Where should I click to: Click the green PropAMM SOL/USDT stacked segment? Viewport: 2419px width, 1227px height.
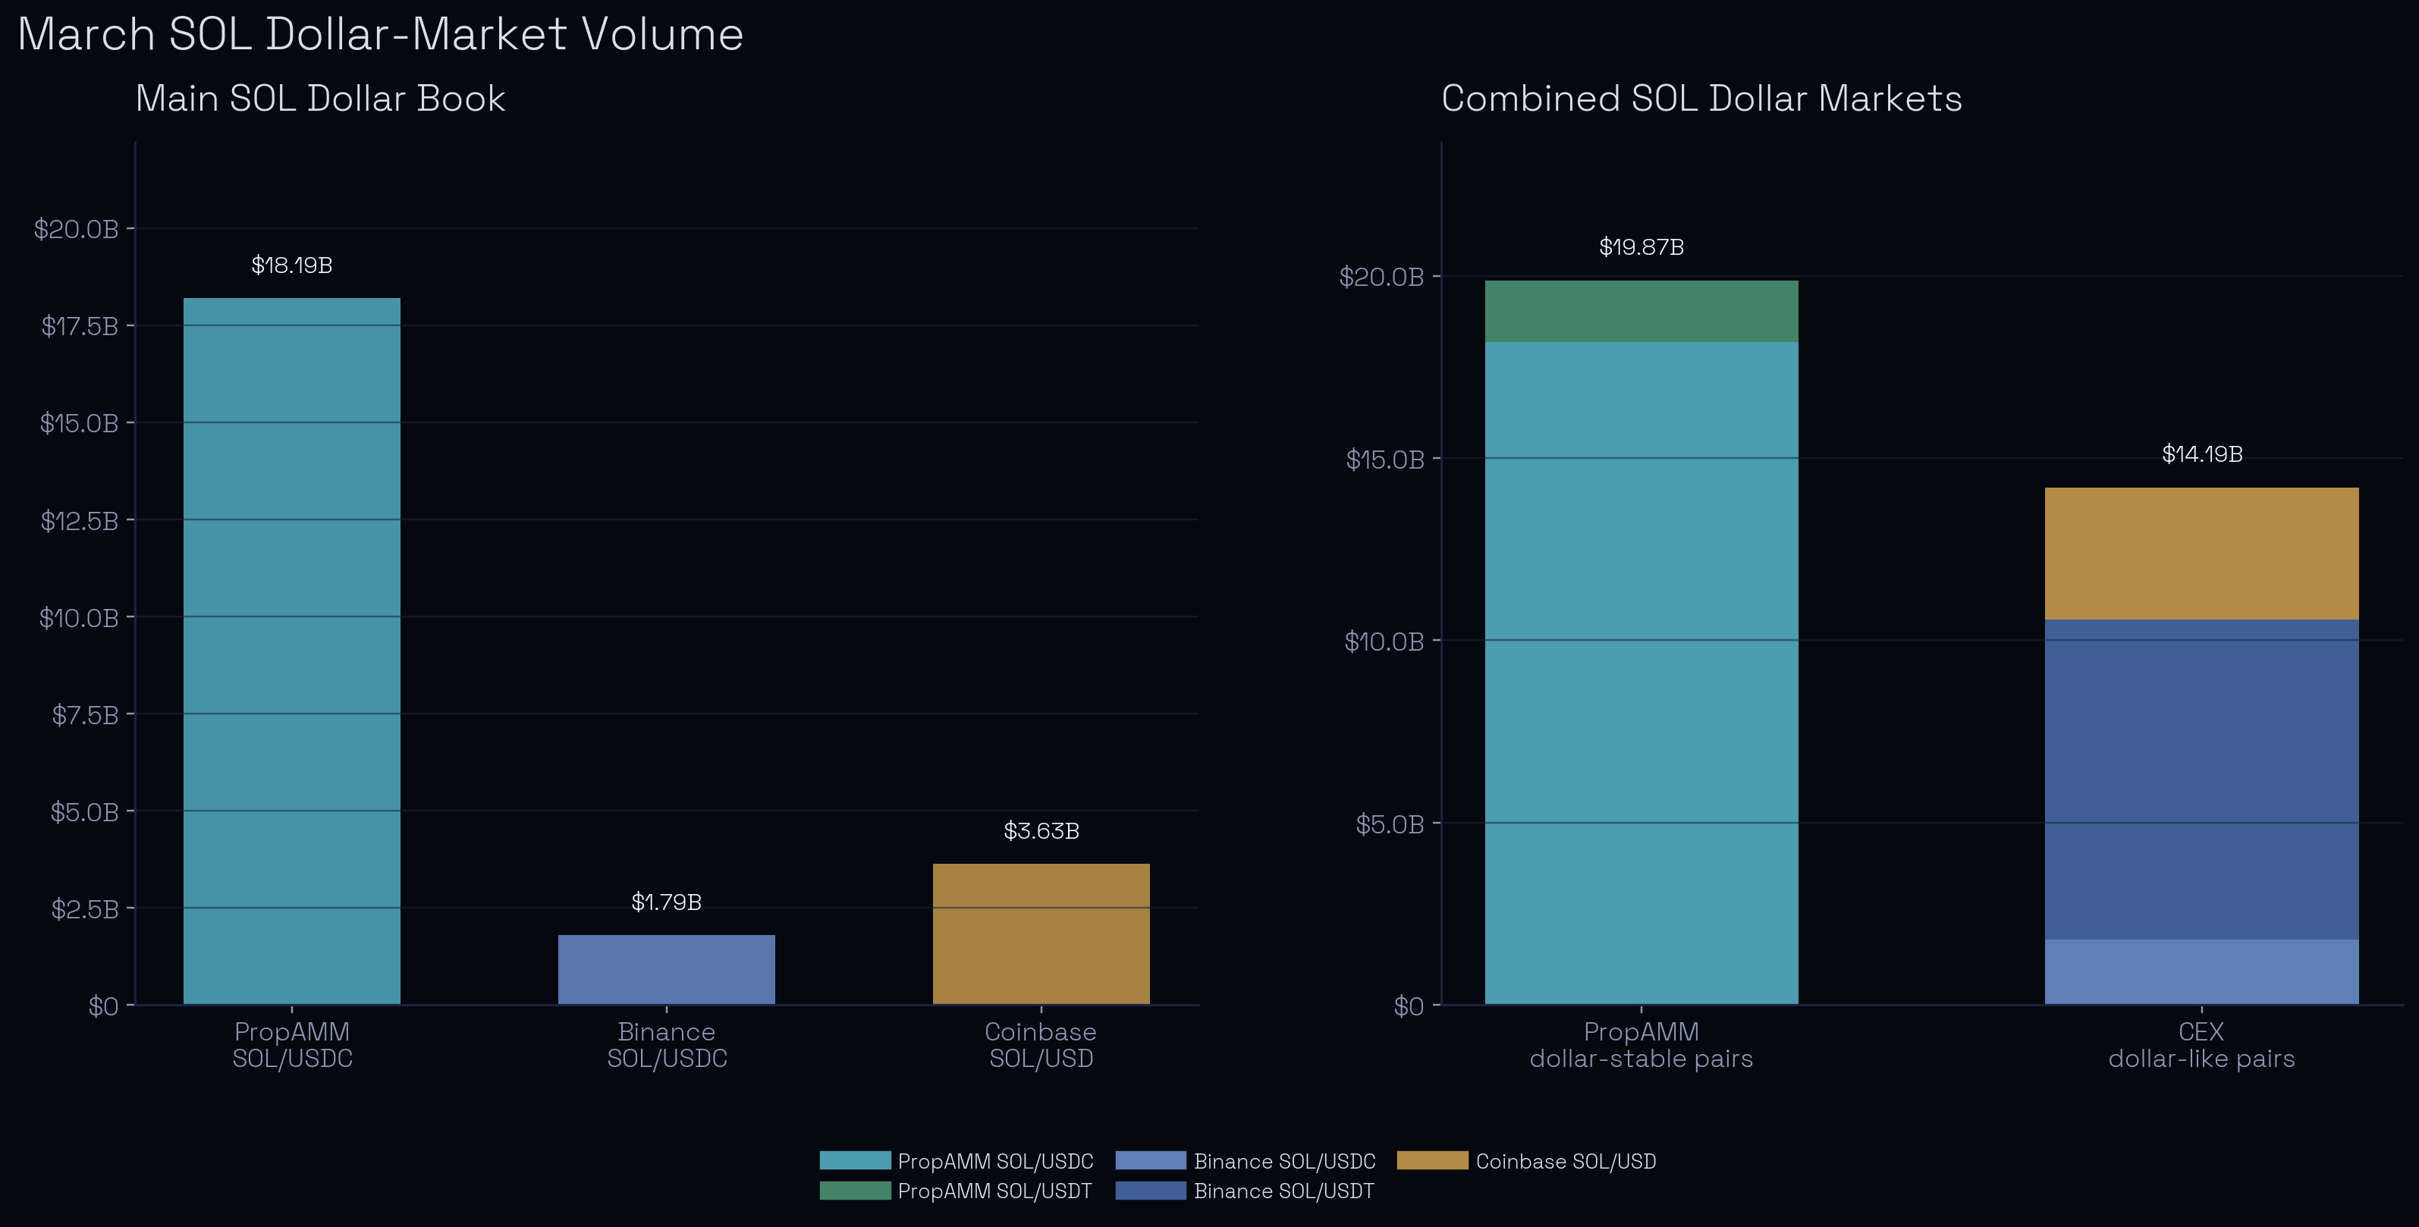[1641, 311]
